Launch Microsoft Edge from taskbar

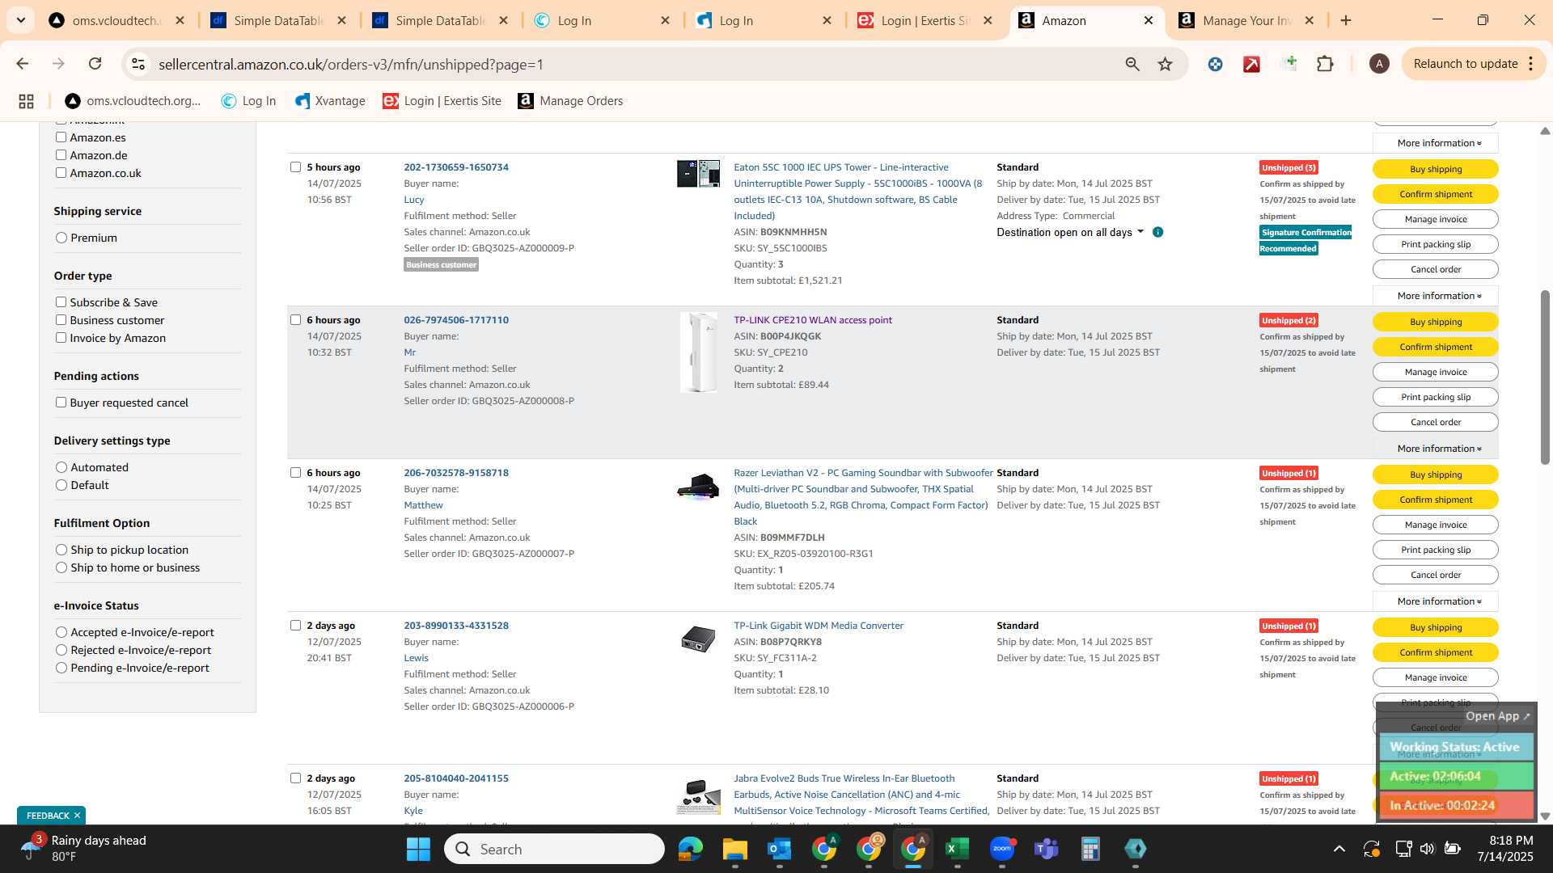click(690, 849)
